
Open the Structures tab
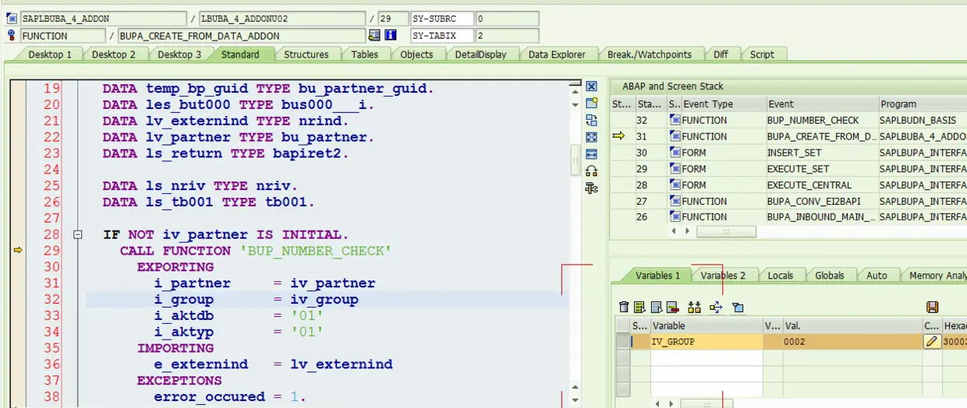coord(306,55)
